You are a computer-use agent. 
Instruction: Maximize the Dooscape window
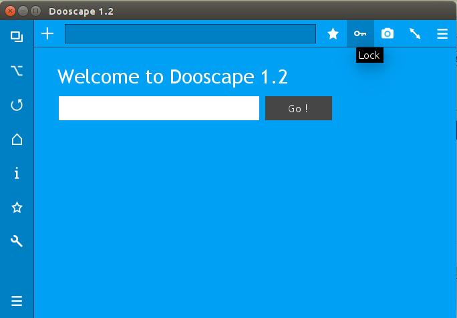(36, 11)
